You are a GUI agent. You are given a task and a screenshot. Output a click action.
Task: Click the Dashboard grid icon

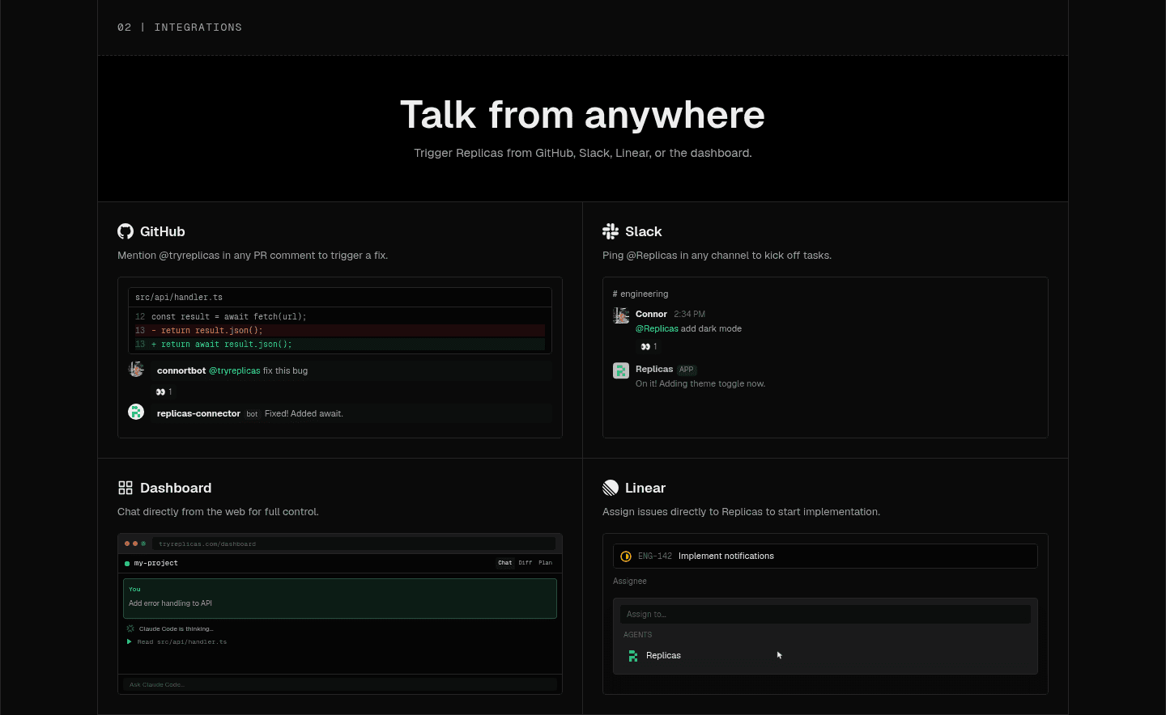pos(126,488)
